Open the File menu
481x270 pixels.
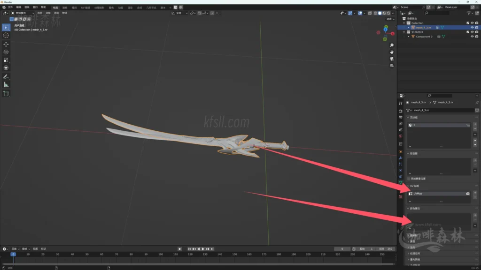click(x=10, y=7)
